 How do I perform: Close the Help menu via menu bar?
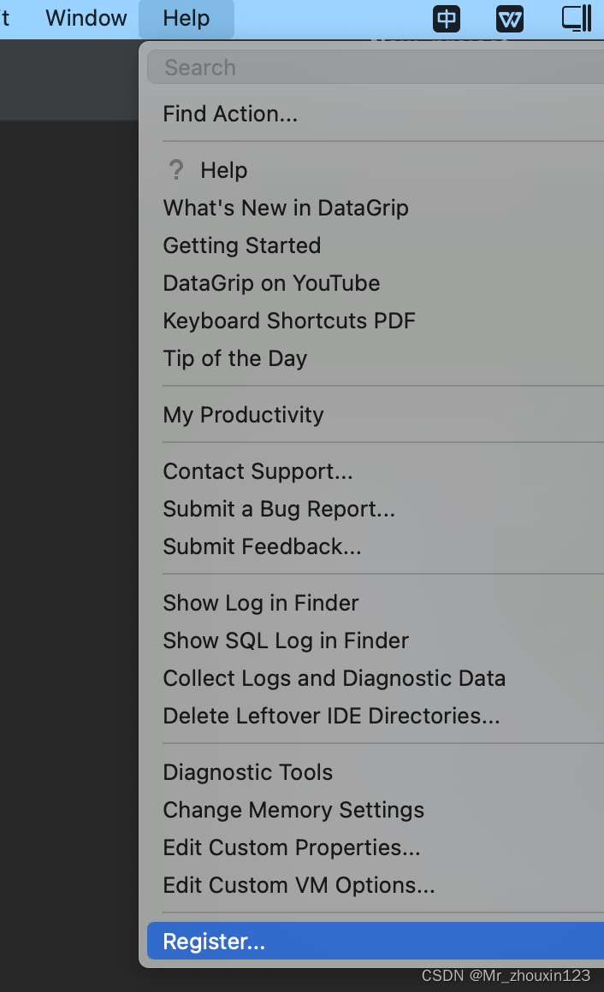pyautogui.click(x=187, y=18)
